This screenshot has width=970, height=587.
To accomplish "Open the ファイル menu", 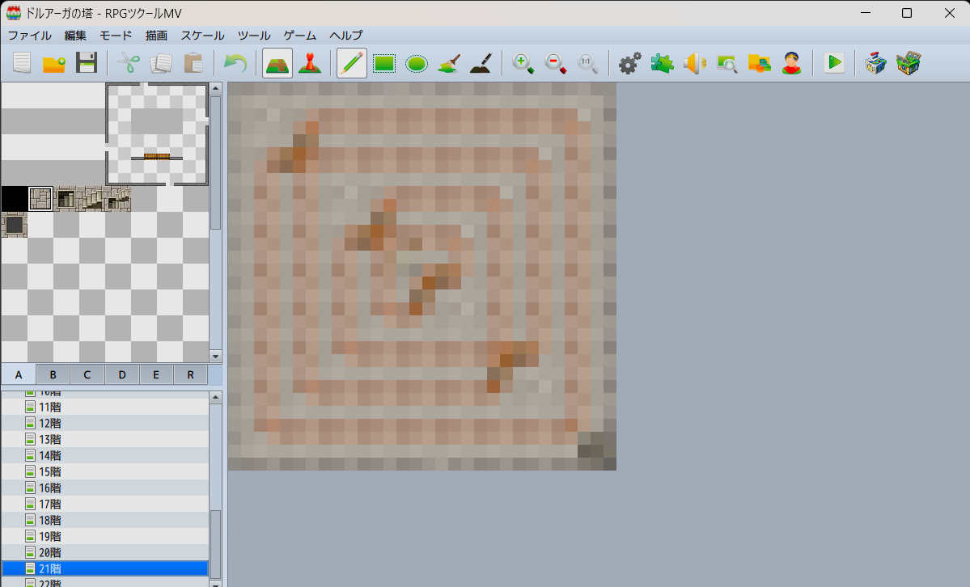I will [30, 36].
